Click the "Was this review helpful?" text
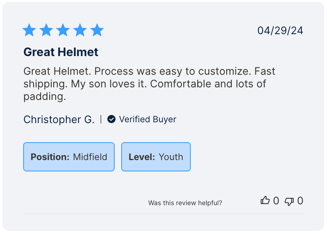This screenshot has width=327, height=234. point(185,203)
